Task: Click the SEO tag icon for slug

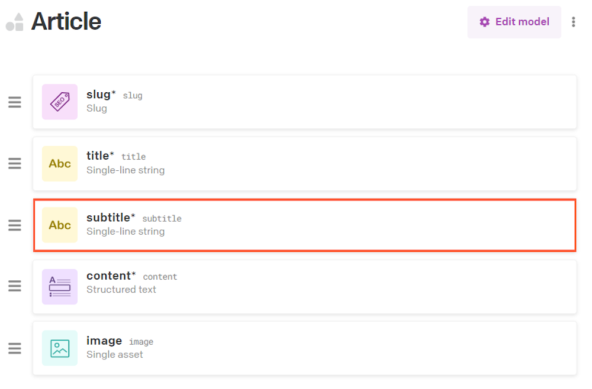Action: [60, 102]
